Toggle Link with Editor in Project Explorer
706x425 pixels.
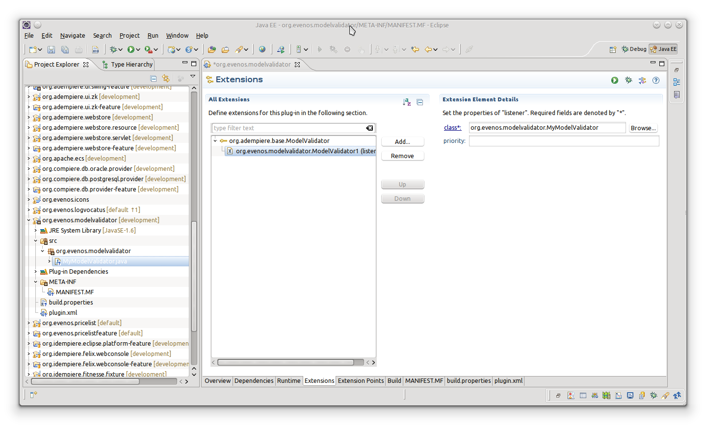(x=166, y=79)
